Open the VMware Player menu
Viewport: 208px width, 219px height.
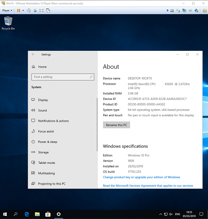point(7,11)
